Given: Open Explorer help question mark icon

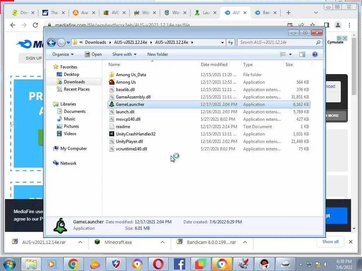Looking at the screenshot, I should tap(315, 54).
